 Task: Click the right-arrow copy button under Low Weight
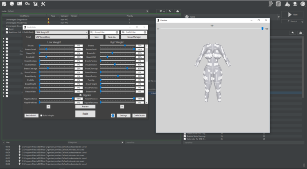49,106
